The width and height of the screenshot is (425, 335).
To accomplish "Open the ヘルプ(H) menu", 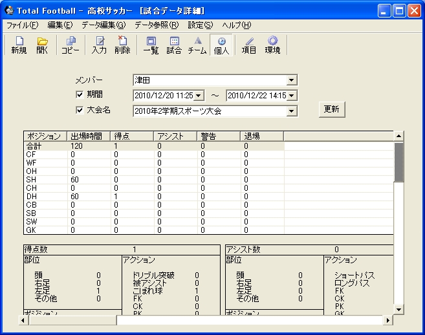I will pyautogui.click(x=237, y=25).
